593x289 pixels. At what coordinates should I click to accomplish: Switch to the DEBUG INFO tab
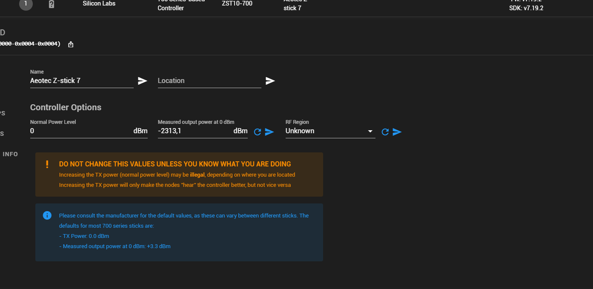pos(9,154)
